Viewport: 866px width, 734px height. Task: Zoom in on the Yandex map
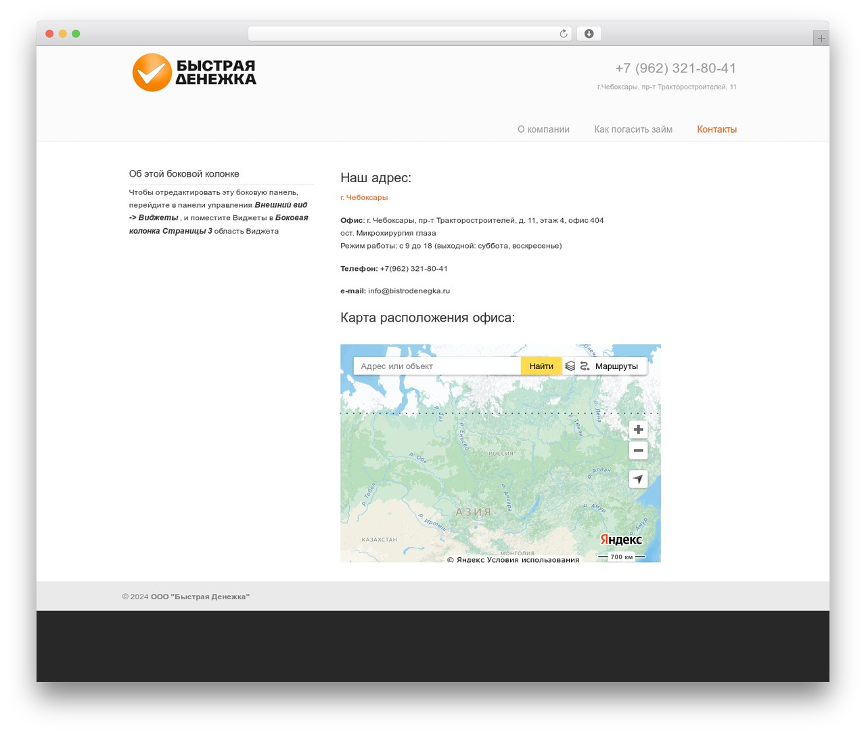point(638,429)
